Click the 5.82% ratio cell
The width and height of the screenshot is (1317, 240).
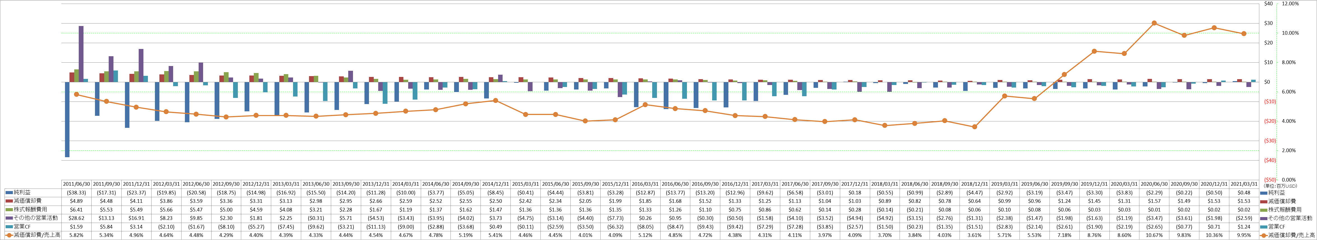(76, 236)
